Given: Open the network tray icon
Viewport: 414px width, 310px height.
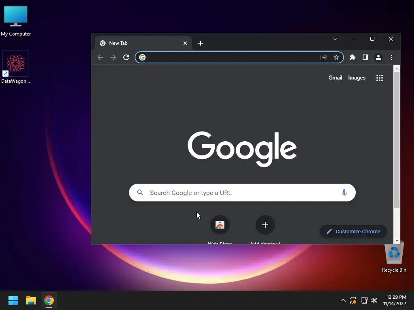Looking at the screenshot, I should [x=364, y=300].
